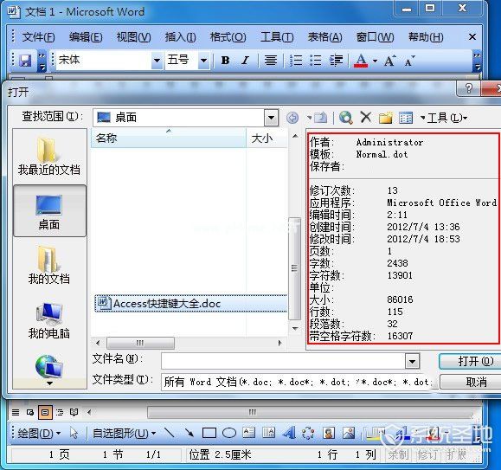501x470 pixels.
Task: Apply bulleted list formatting
Action: coord(316,60)
